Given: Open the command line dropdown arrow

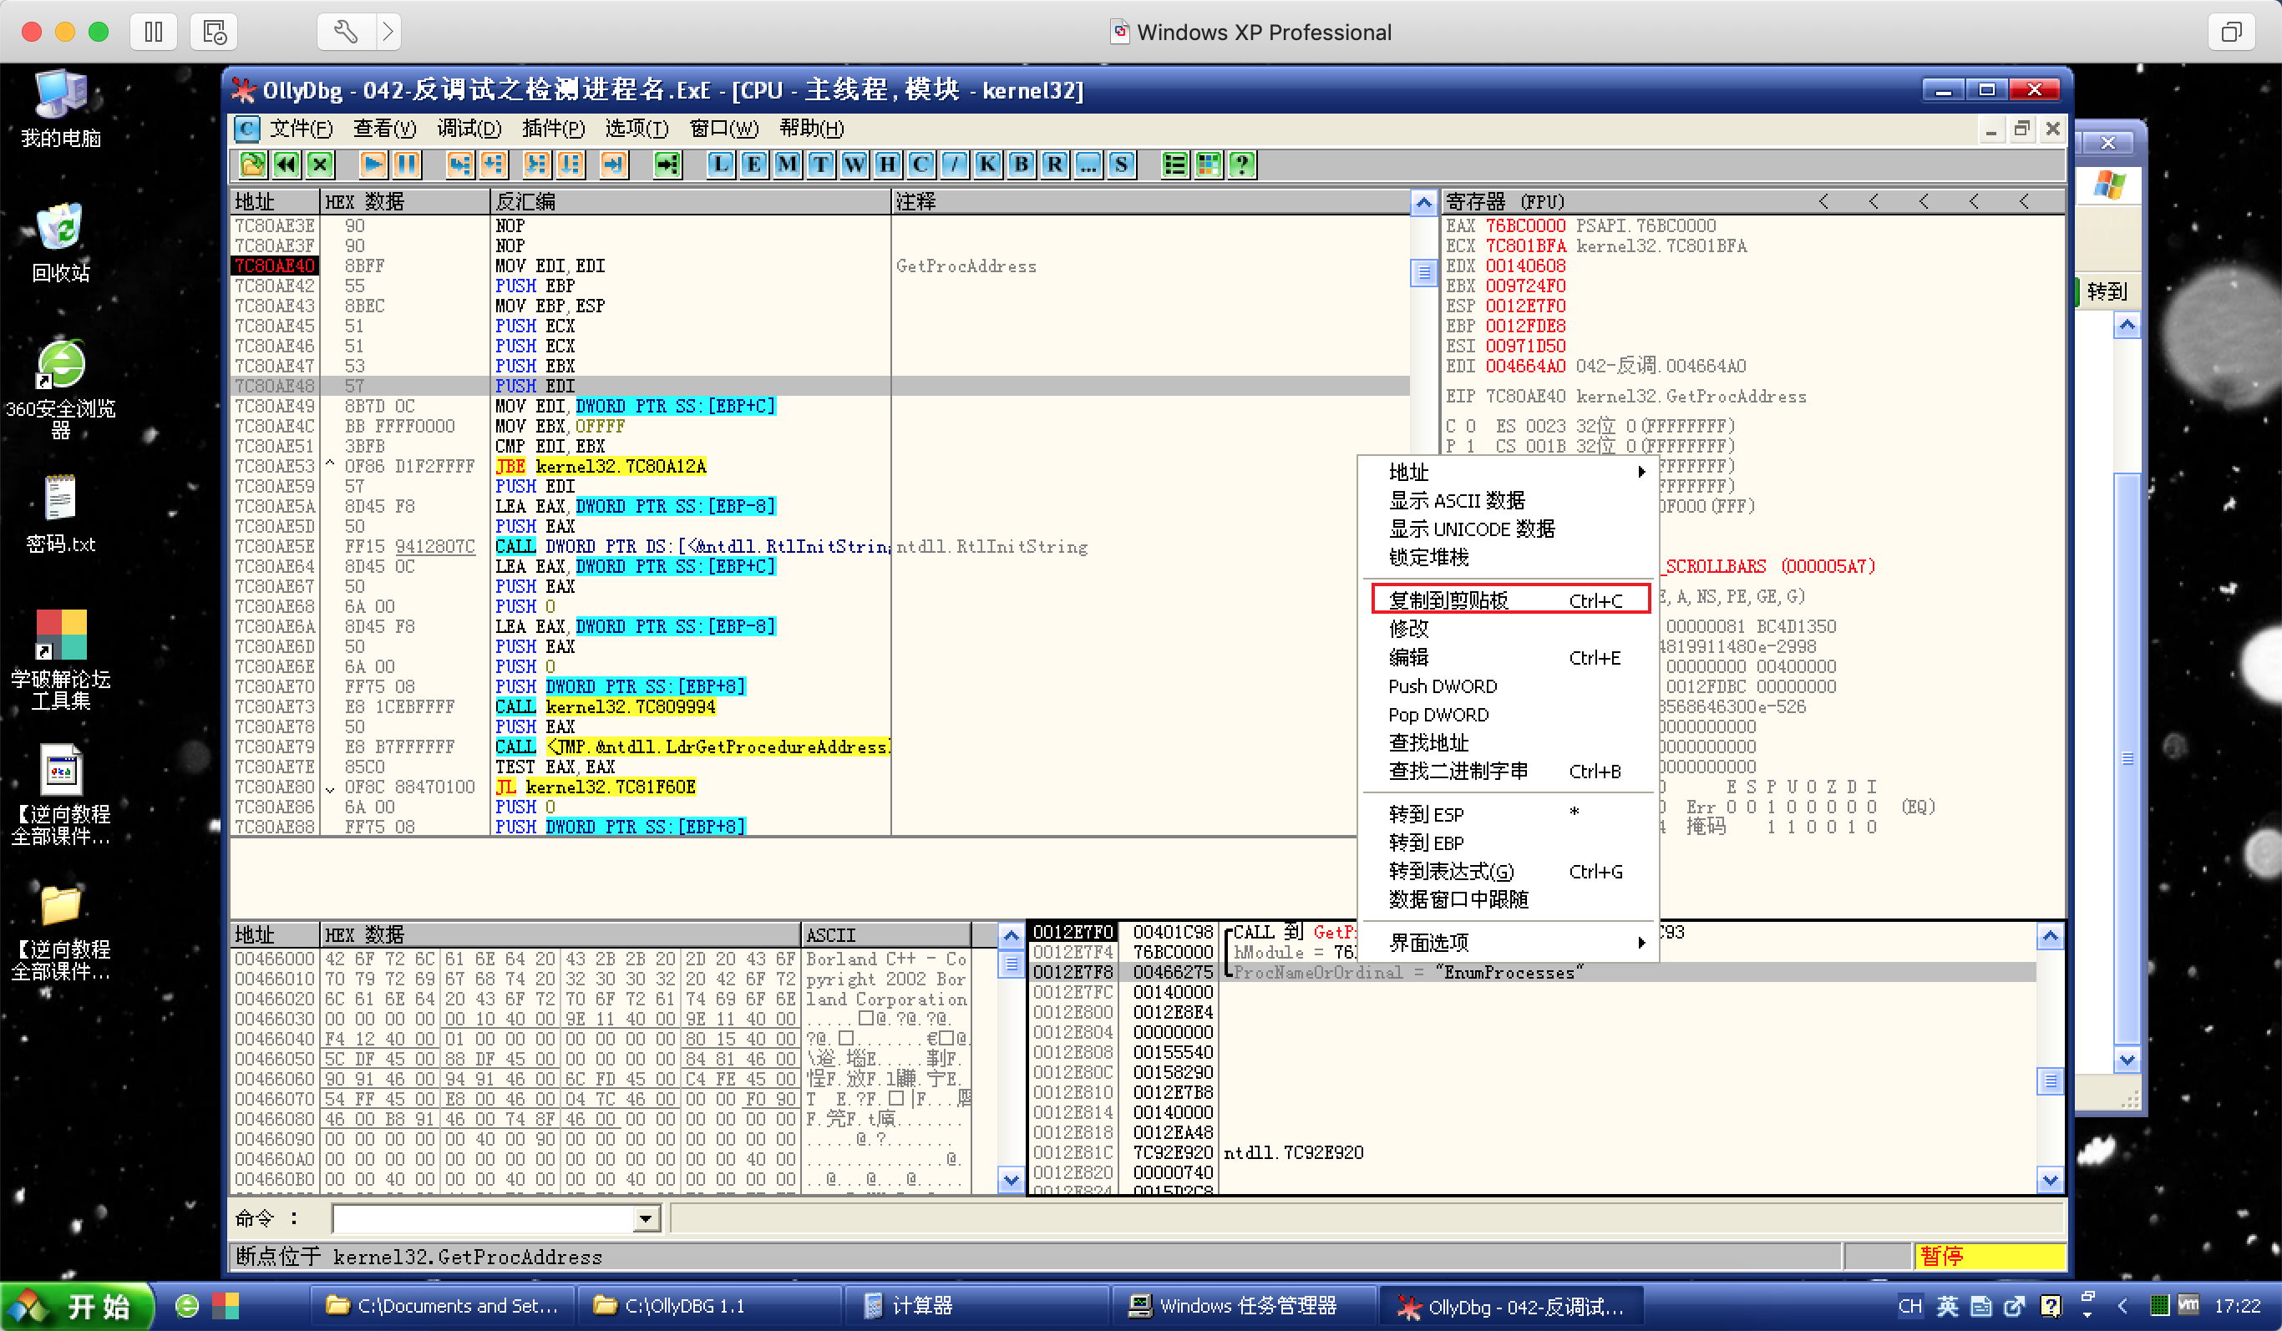Looking at the screenshot, I should click(645, 1219).
